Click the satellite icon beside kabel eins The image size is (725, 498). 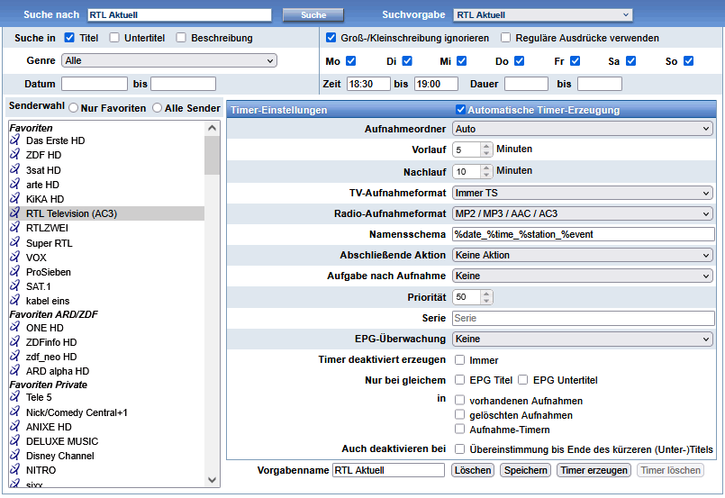point(15,301)
